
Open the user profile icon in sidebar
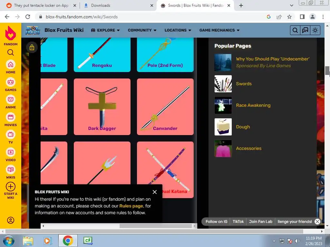pos(11,220)
